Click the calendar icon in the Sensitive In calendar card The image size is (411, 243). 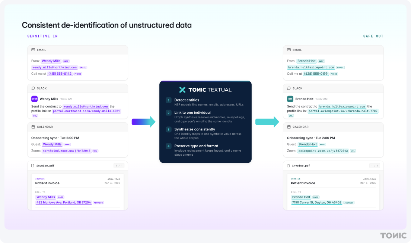[33, 127]
